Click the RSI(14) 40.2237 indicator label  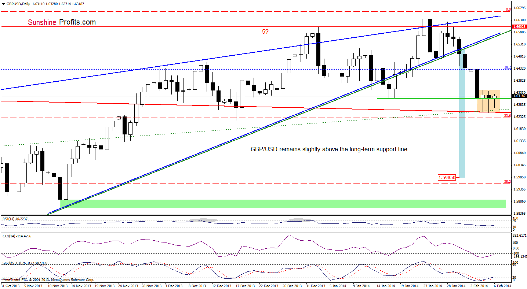(15, 219)
